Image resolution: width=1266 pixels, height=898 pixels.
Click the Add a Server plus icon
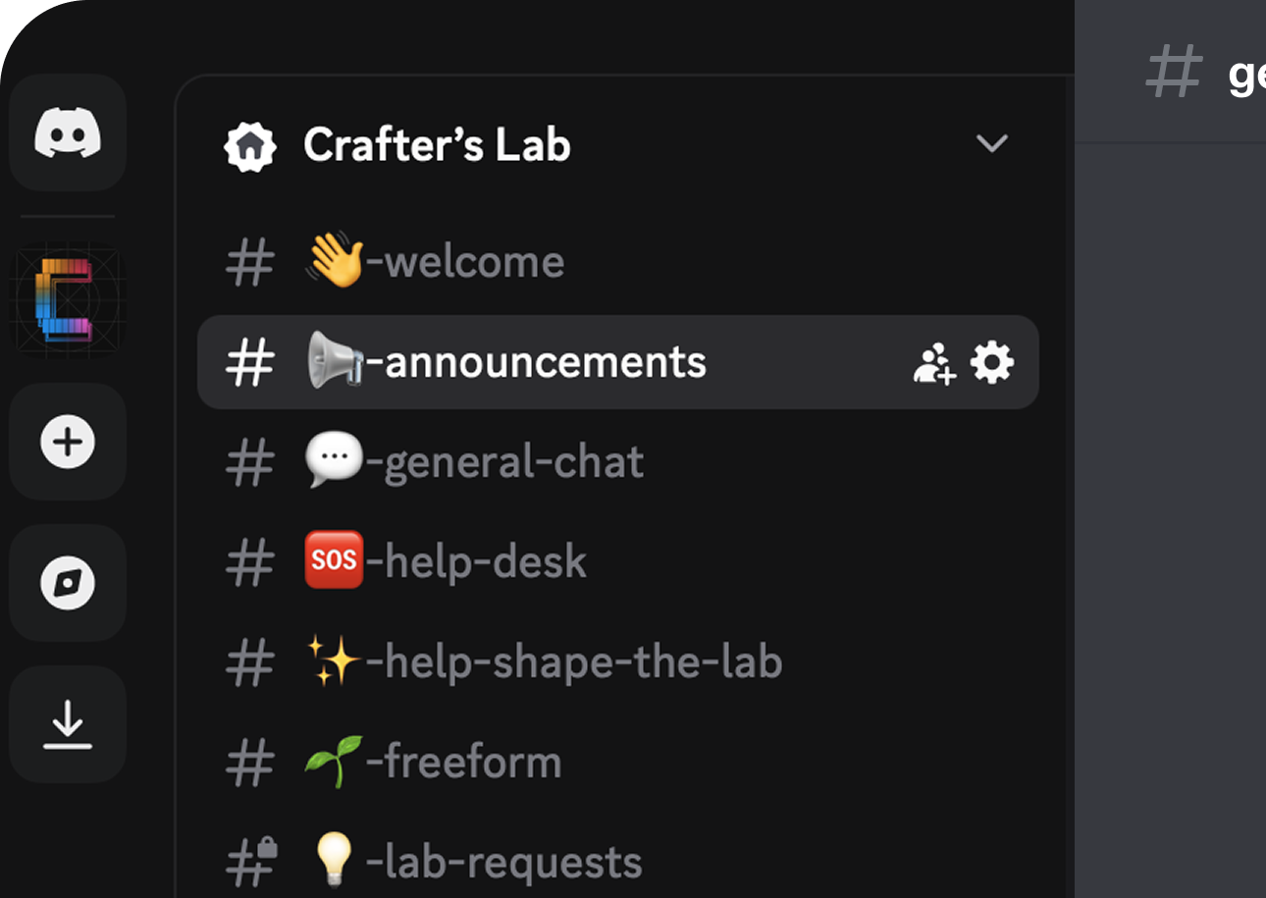pyautogui.click(x=68, y=442)
